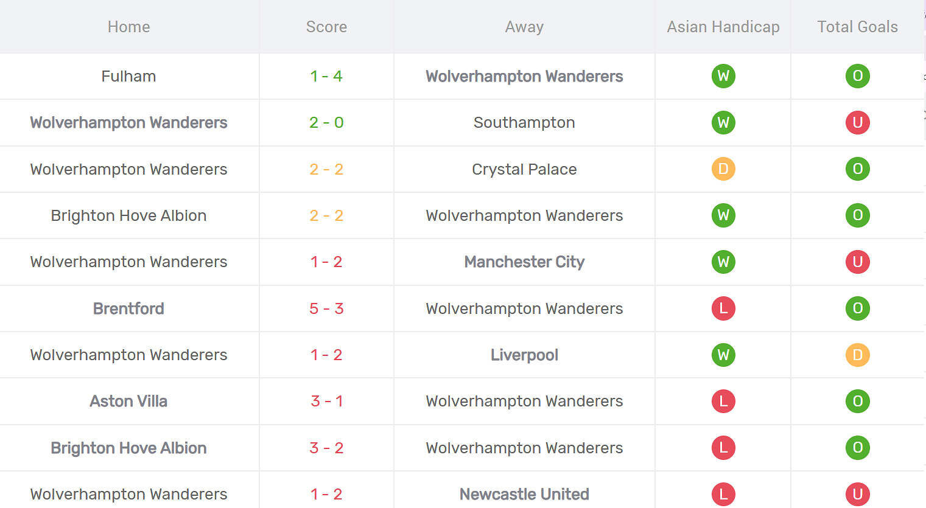Open the Liverpool team link

(x=524, y=355)
